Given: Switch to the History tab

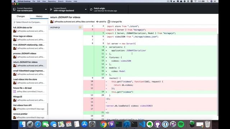Looking at the screenshot, I should click(x=39, y=16).
